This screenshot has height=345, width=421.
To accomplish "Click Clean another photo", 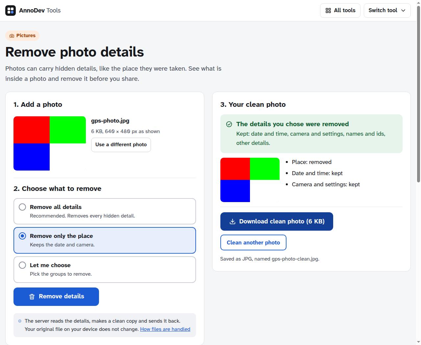I will click(253, 242).
